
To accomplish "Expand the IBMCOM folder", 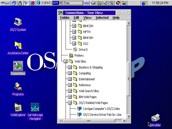I will point(74,26).
